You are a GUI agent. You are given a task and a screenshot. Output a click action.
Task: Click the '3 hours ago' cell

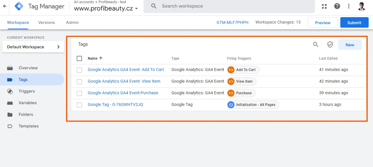(x=330, y=104)
